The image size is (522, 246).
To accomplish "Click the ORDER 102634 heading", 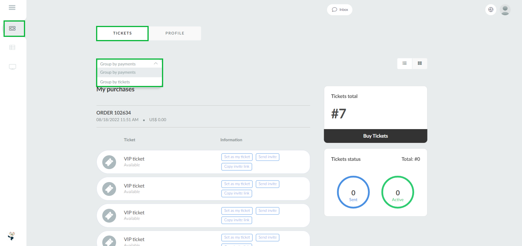I will tap(114, 113).
